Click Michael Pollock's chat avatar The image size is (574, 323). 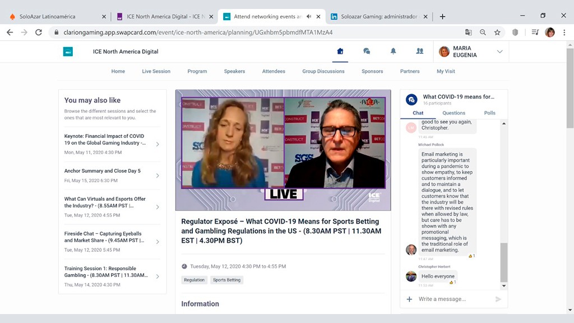click(411, 250)
